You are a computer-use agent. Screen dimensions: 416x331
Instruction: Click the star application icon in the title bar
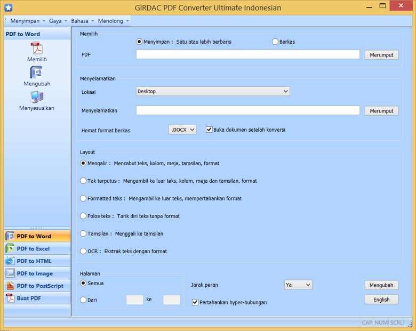8,7
